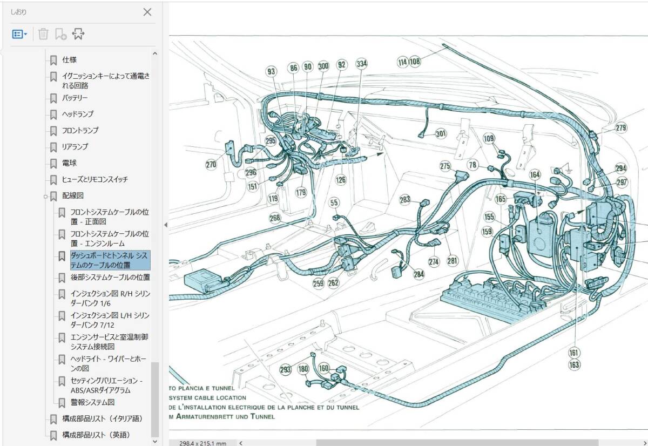Add a new bookmark
The height and width of the screenshot is (446, 648).
pos(60,34)
